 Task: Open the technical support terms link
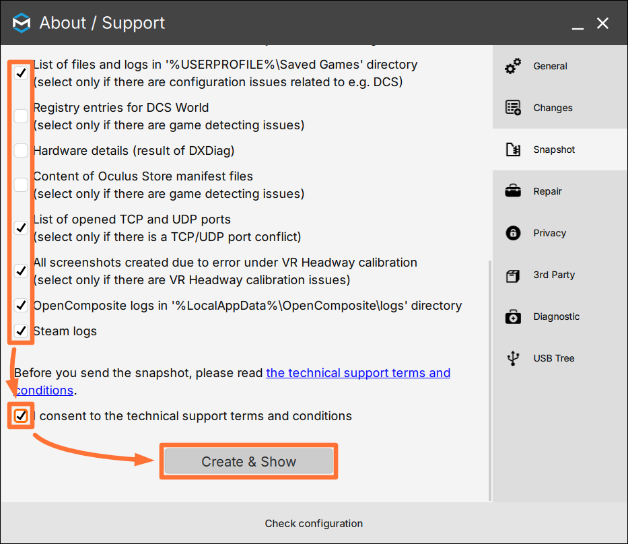(x=232, y=381)
